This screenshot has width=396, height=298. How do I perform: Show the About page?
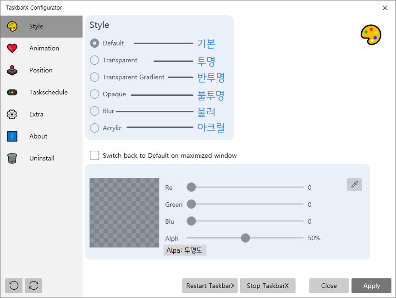tap(38, 136)
